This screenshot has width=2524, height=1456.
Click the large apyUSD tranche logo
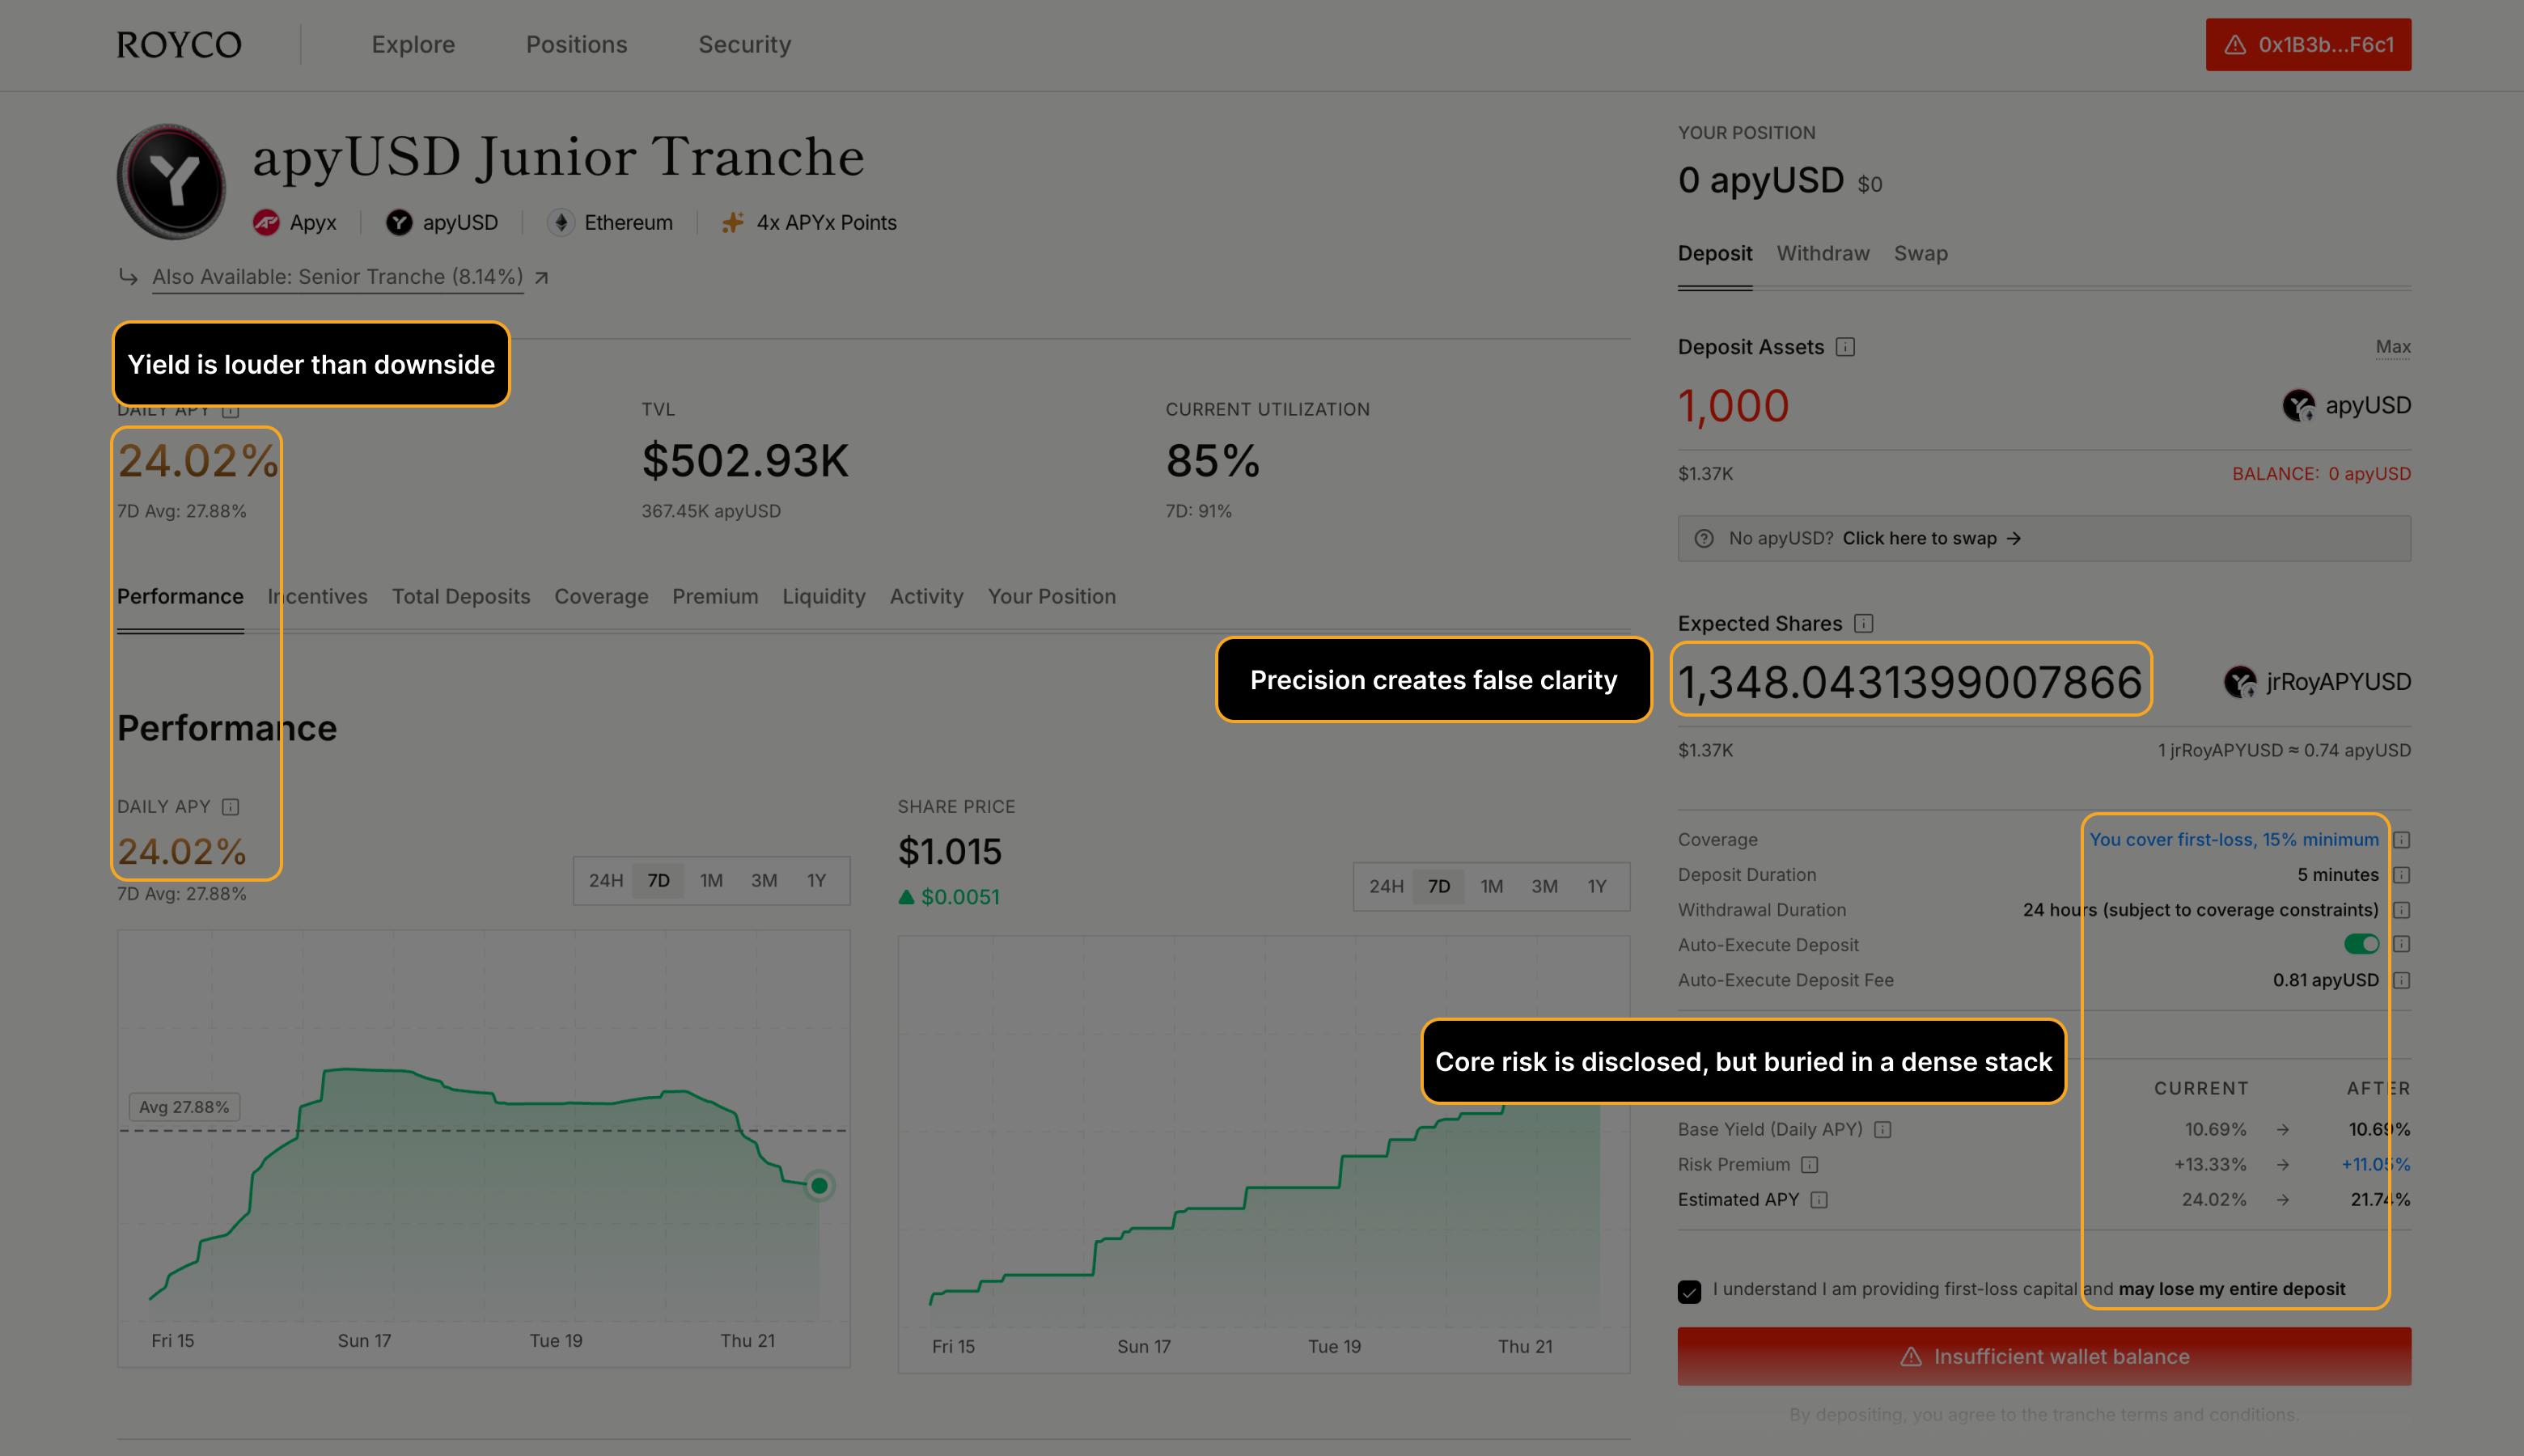click(x=172, y=182)
